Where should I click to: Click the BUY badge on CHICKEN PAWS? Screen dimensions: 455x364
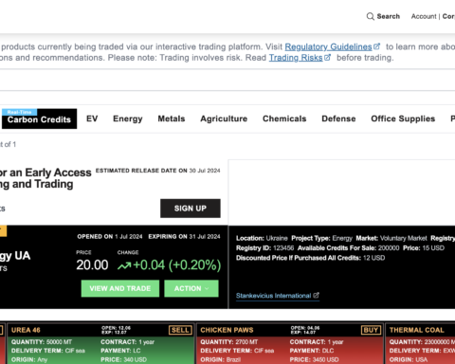(x=371, y=330)
